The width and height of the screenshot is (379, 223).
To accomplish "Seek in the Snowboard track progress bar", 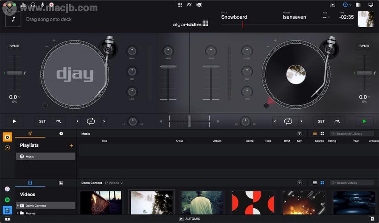I will (x=287, y=25).
